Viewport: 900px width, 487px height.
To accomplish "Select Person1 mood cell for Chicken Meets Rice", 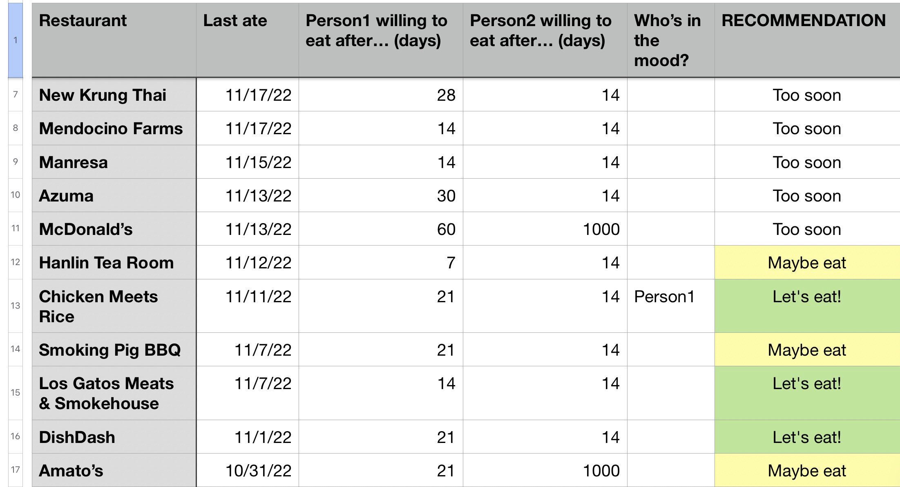I will 671,306.
